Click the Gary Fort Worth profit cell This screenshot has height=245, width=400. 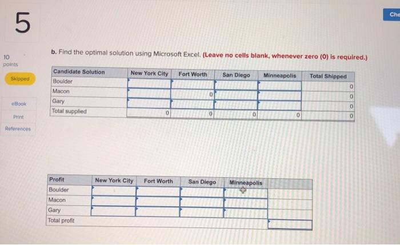pyautogui.click(x=157, y=212)
